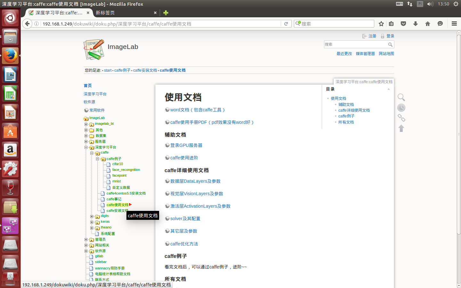The height and width of the screenshot is (288, 461).
Task: Open caffe优化方法 link
Action: tap(184, 244)
